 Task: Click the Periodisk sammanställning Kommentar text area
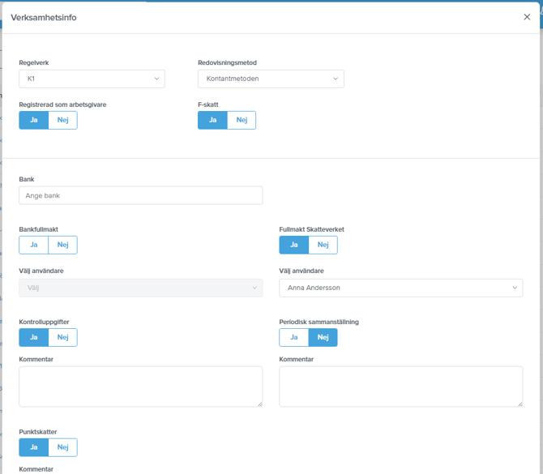400,386
